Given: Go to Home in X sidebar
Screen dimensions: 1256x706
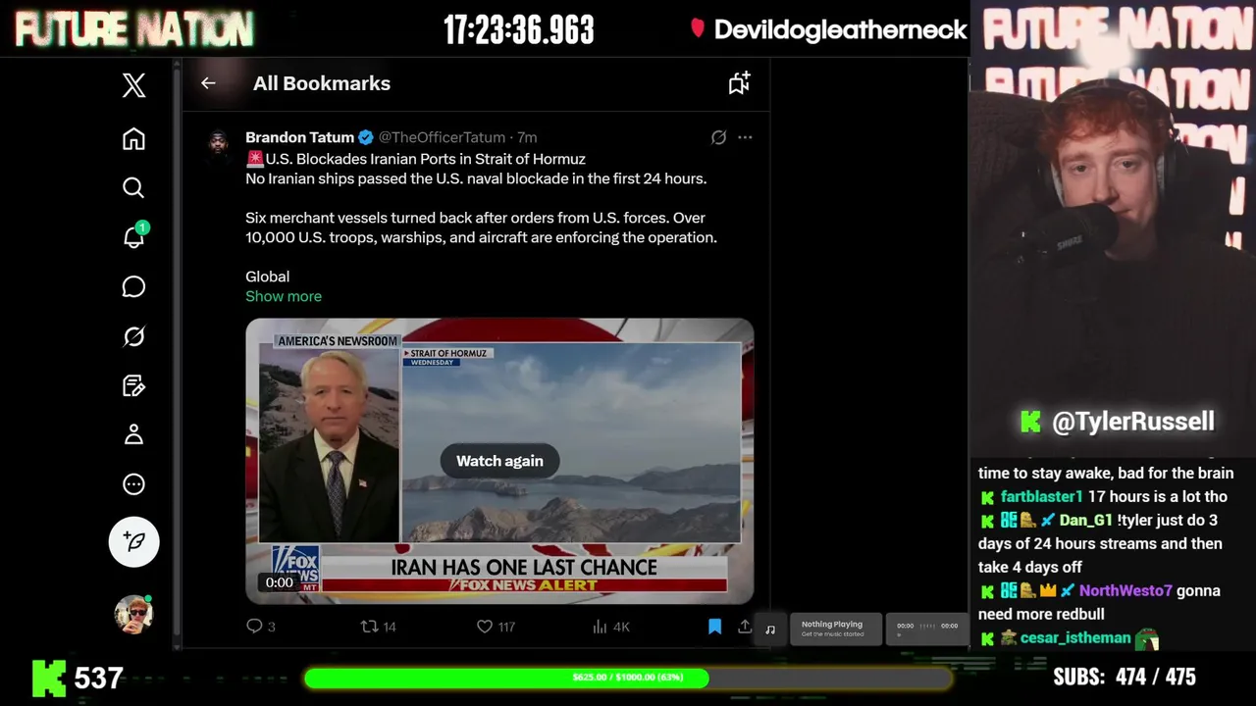Looking at the screenshot, I should (x=133, y=139).
